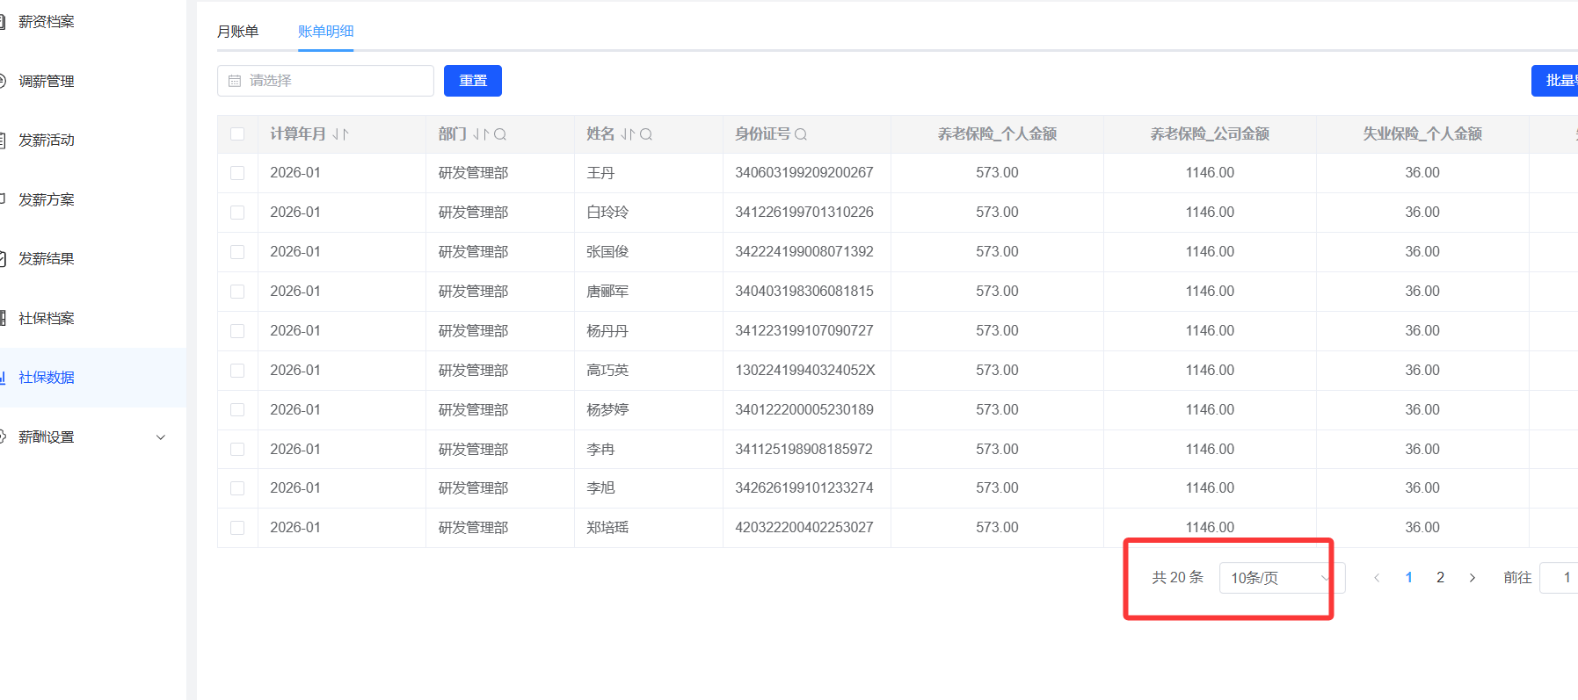Click the 养老保险_公司金额 column header
The height and width of the screenshot is (700, 1578).
[1210, 134]
